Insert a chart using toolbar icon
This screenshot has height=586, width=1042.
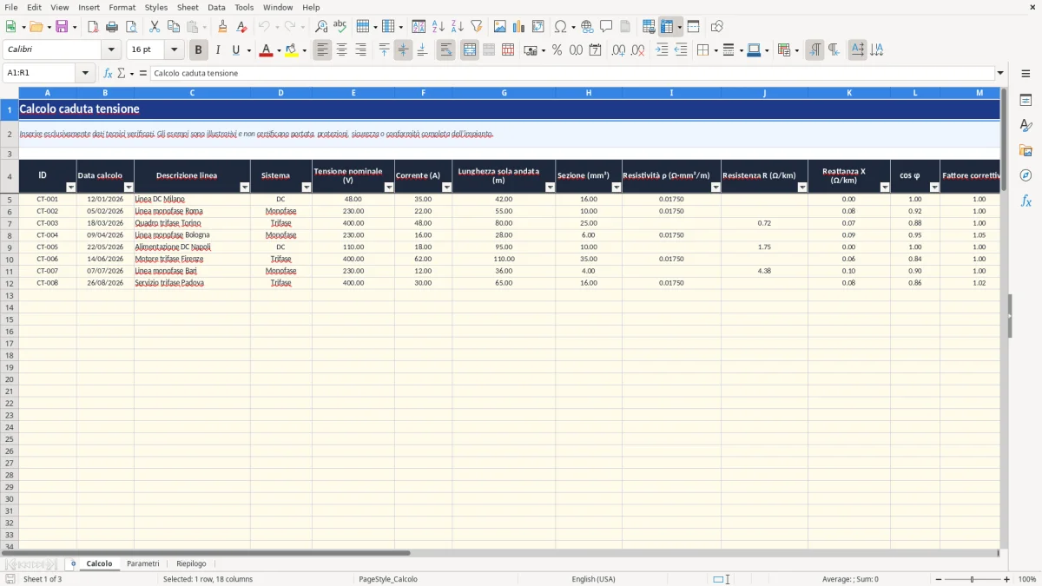519,27
